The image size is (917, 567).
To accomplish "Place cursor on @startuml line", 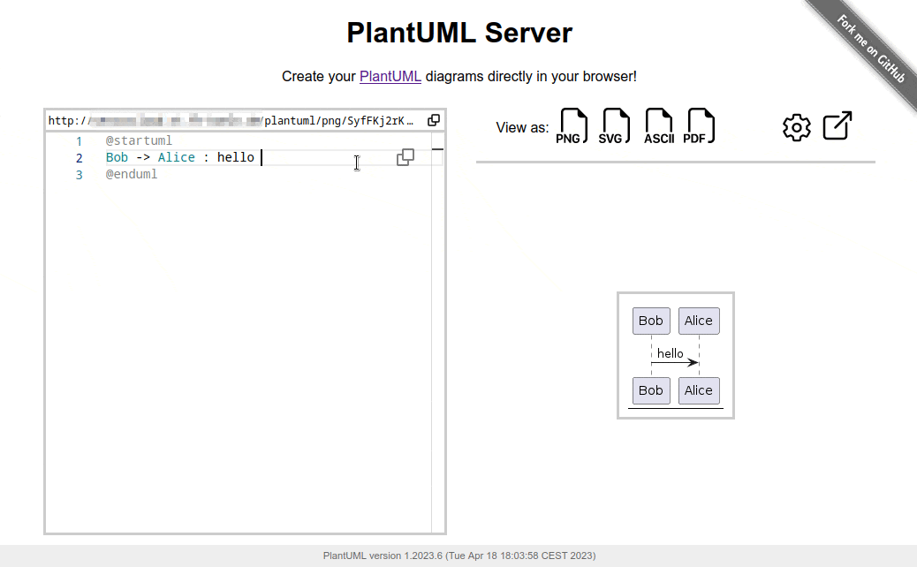I will 139,141.
